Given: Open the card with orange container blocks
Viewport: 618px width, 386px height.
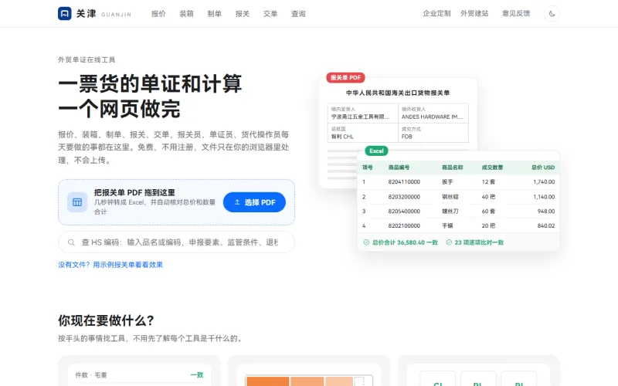Looking at the screenshot, I should click(308, 371).
